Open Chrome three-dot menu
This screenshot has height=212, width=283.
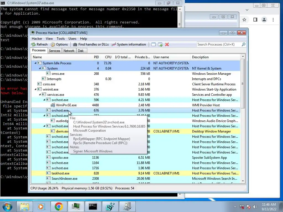click(x=273, y=20)
